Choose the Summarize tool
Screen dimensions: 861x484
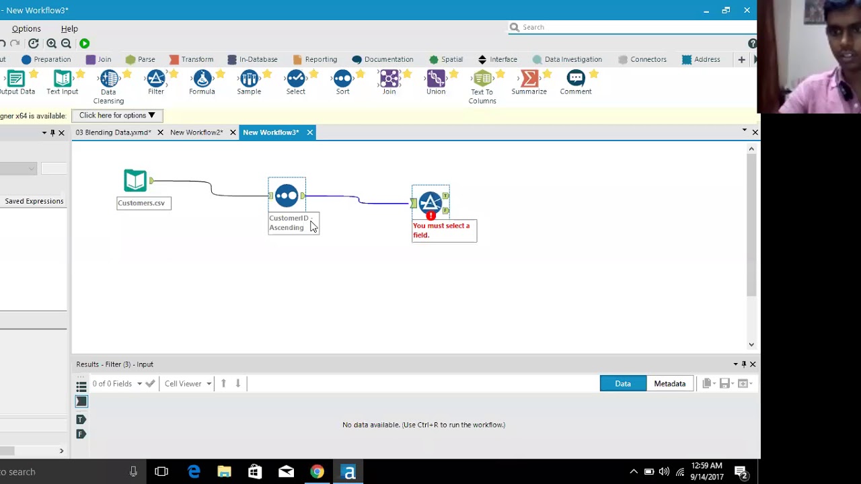click(x=529, y=83)
